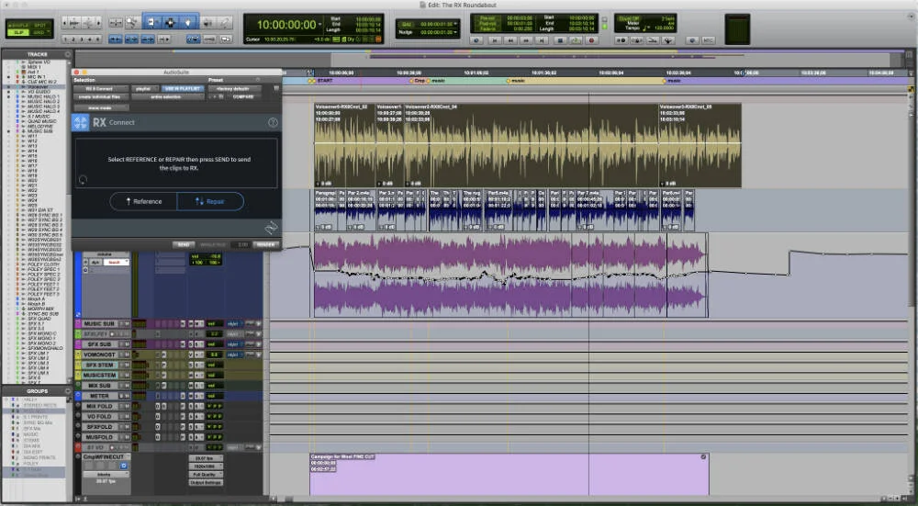
Task: Click the Crep marker in the Markers ruler
Action: pos(418,80)
